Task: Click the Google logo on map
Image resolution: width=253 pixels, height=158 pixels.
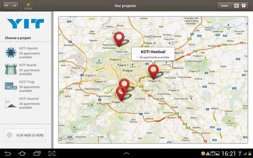Action: click(x=68, y=139)
